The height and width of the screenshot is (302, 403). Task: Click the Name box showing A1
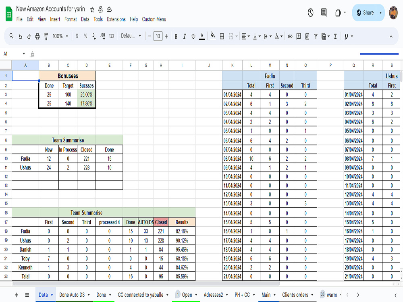pyautogui.click(x=14, y=54)
